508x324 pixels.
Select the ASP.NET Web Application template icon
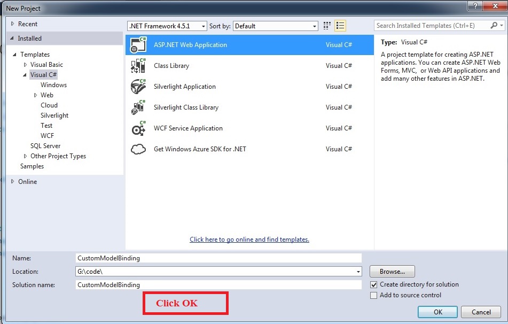coord(138,45)
